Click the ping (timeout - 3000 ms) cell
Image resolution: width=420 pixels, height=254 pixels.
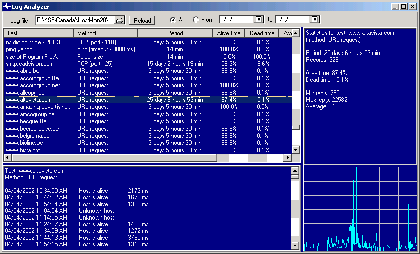click(106, 49)
